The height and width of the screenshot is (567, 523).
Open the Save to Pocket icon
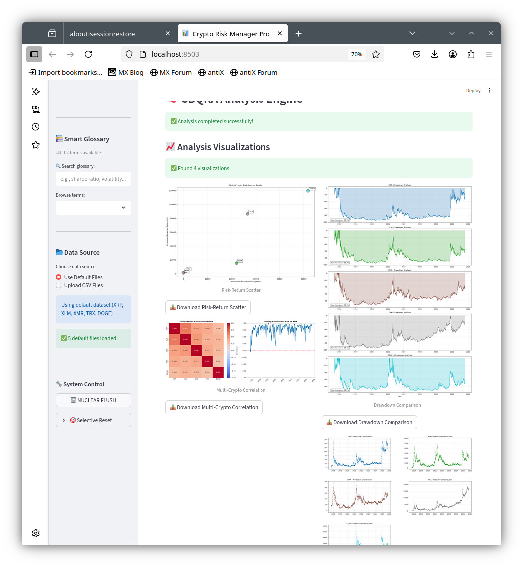[x=417, y=54]
